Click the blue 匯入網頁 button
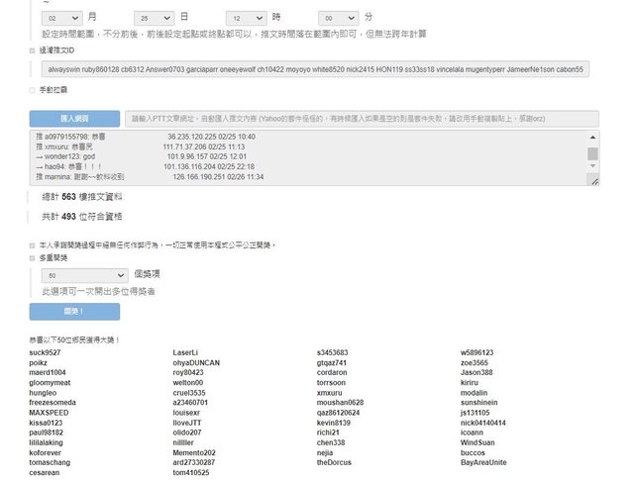 [x=74, y=119]
